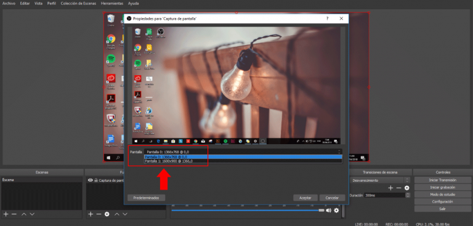Add a new source with plus icon
The width and height of the screenshot is (473, 226).
coord(91,214)
